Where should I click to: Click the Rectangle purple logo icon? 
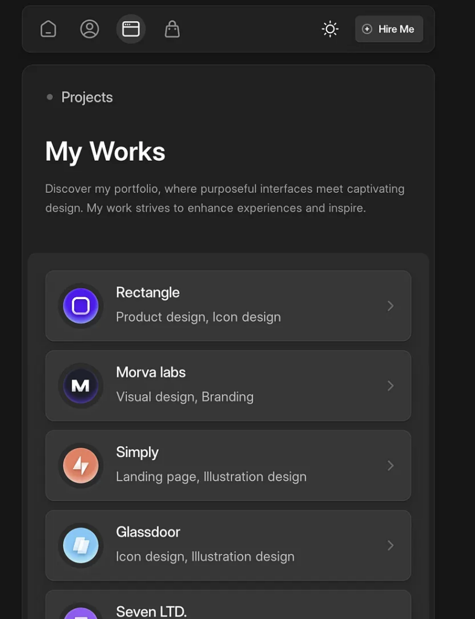pyautogui.click(x=81, y=306)
